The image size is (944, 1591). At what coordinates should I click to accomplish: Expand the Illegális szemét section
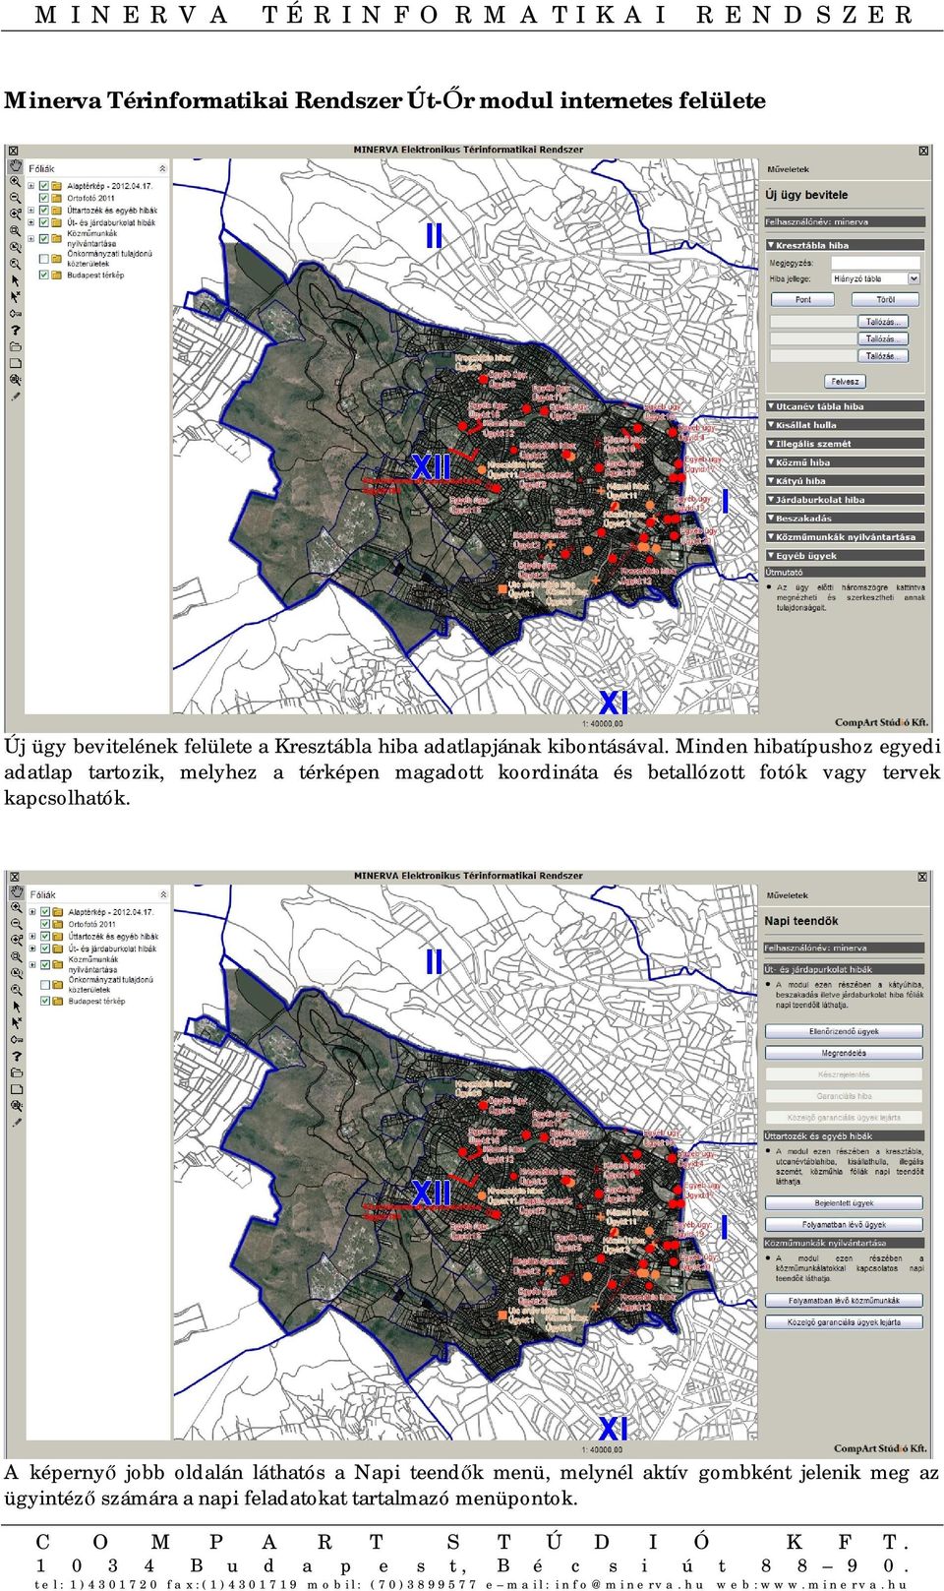845,444
